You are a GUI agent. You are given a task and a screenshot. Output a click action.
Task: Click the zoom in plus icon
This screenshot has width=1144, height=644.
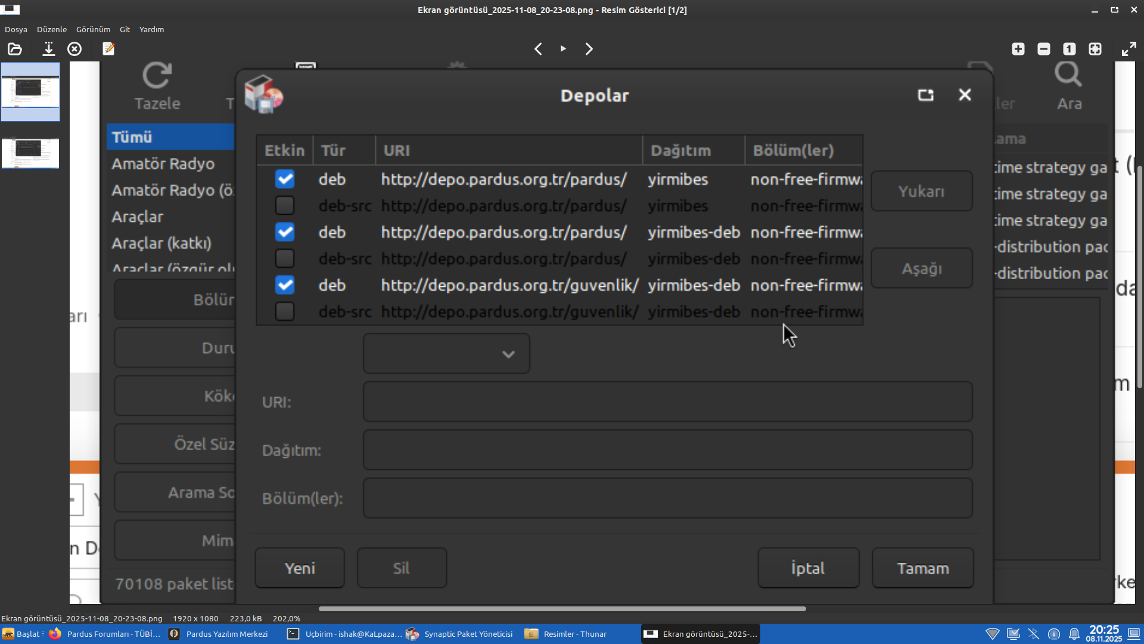click(1018, 49)
